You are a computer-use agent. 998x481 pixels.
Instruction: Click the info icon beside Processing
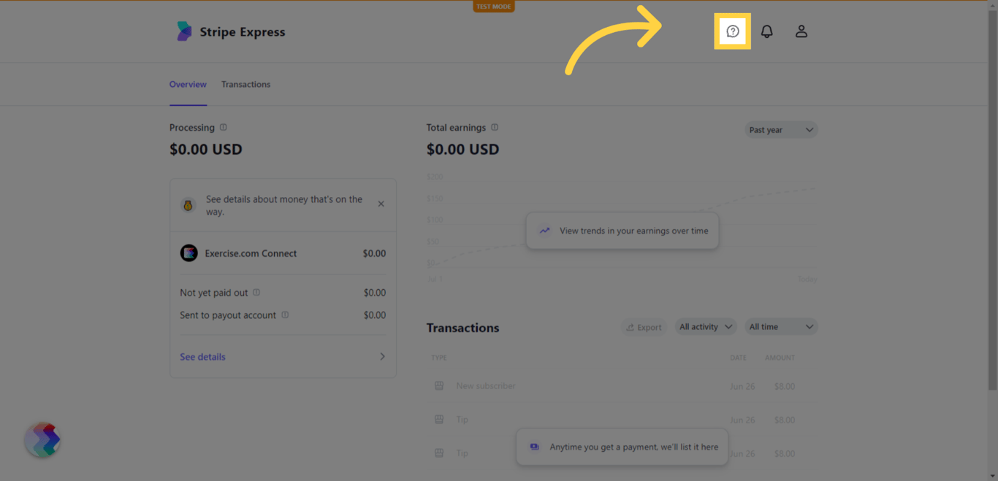[224, 128]
